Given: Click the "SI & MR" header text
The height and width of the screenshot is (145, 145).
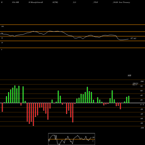Looking at the screenshot, I should point(15,2).
